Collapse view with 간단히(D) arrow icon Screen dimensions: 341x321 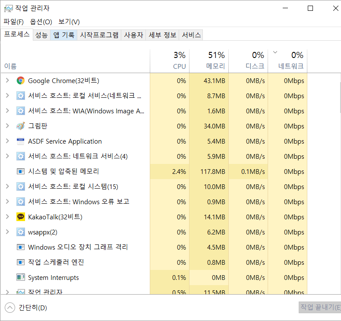(x=10, y=308)
